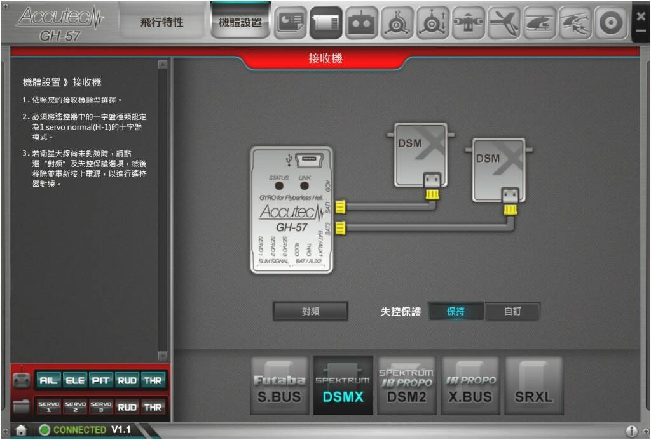Minimize the application window
Image resolution: width=651 pixels, height=440 pixels.
coord(641,31)
